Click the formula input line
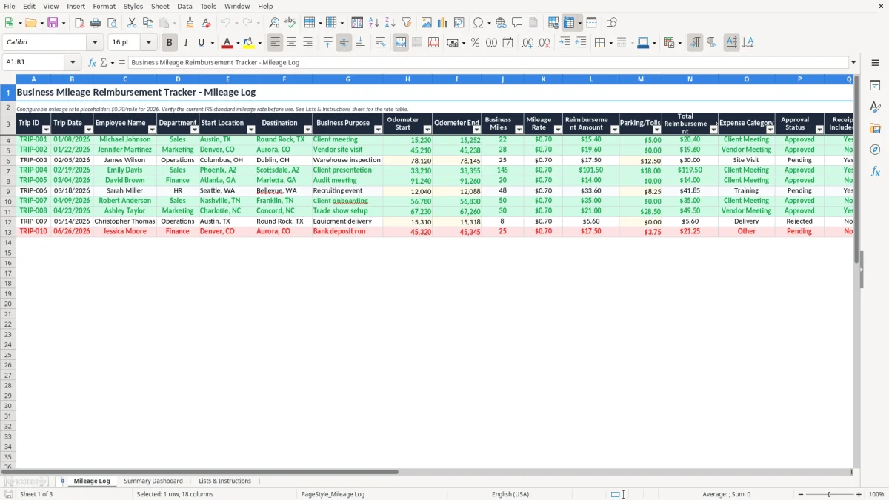Viewport: 889px width, 500px height. [487, 62]
